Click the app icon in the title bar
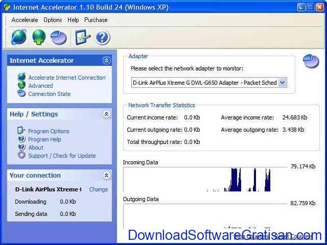Viewport: 327px width, 245px height. tap(7, 8)
